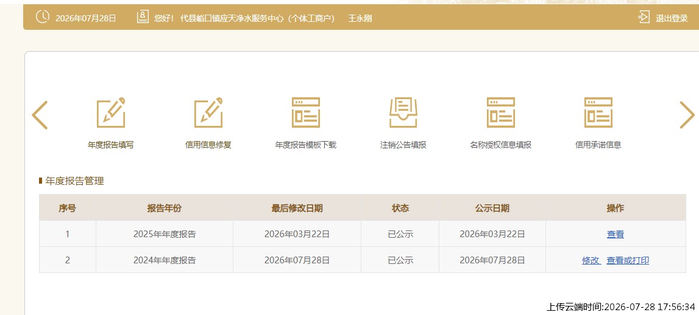Select the 年度报告模板下载 icon
Viewport: 699px width, 315px height.
click(306, 112)
